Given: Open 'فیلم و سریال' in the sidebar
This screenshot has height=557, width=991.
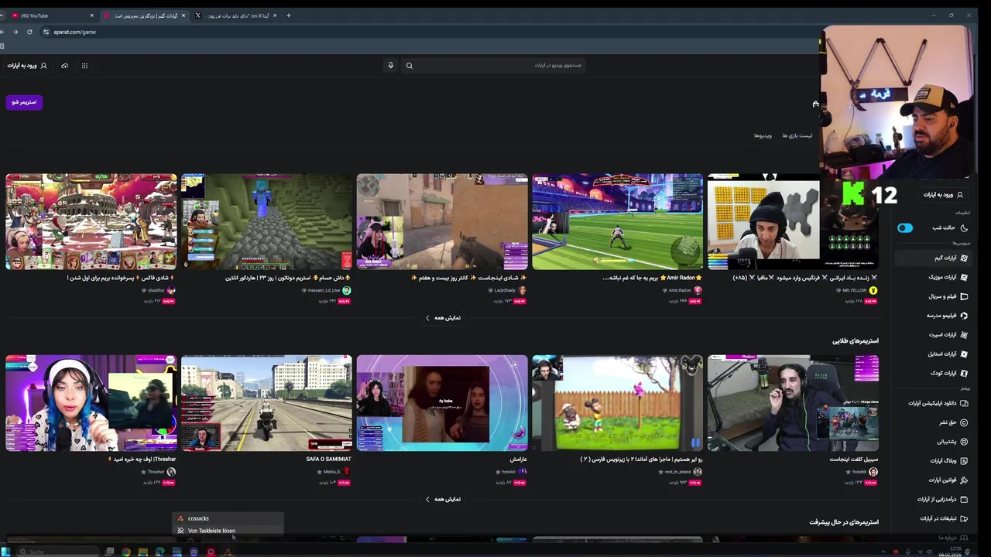Looking at the screenshot, I should pyautogui.click(x=932, y=296).
